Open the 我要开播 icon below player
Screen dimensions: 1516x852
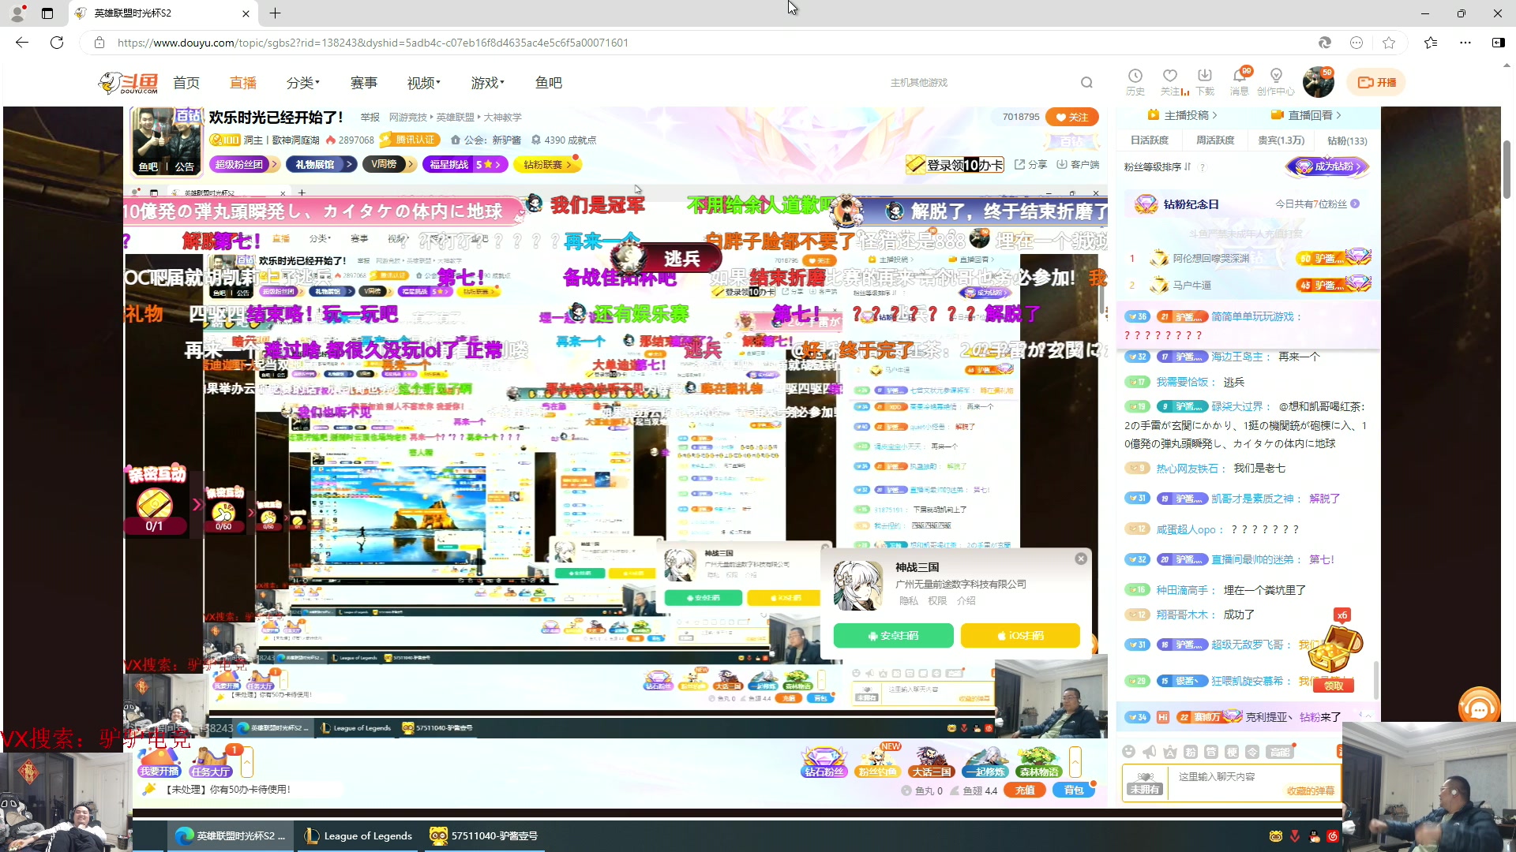pos(159,762)
